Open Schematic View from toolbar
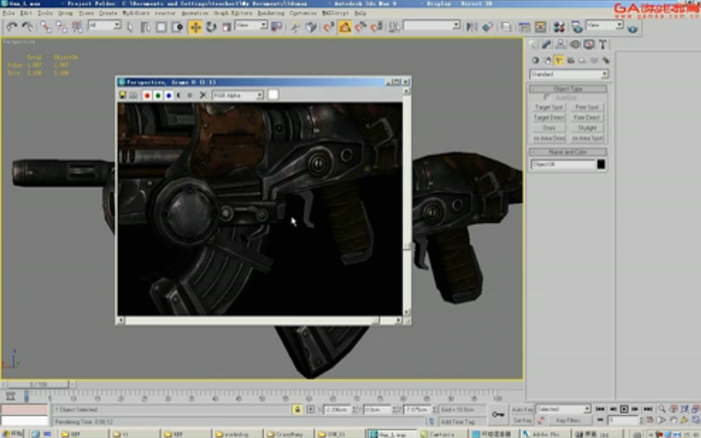The height and width of the screenshot is (438, 701). [541, 27]
